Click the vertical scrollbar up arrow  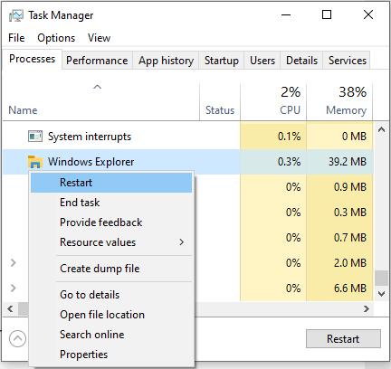pos(381,130)
